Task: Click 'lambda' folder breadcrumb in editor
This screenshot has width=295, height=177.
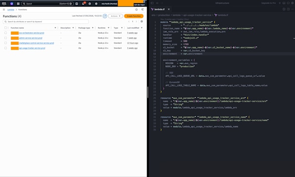Action: click(x=177, y=15)
